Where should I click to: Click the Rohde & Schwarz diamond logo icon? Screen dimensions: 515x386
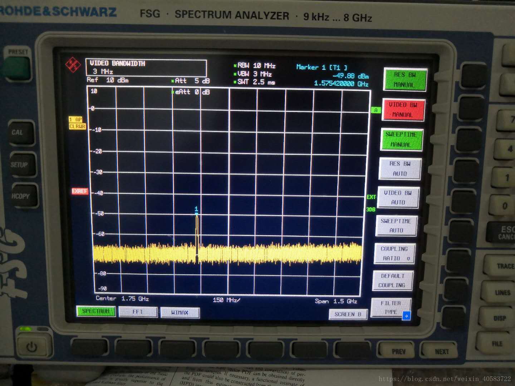pyautogui.click(x=73, y=65)
